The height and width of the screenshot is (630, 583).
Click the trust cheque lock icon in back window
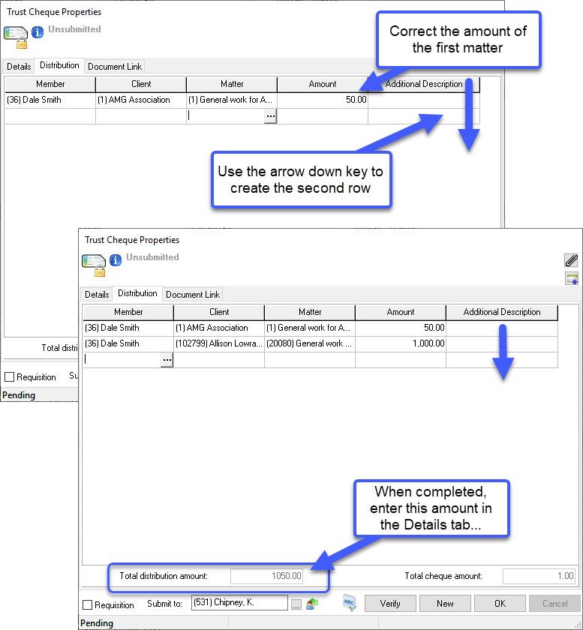16,37
